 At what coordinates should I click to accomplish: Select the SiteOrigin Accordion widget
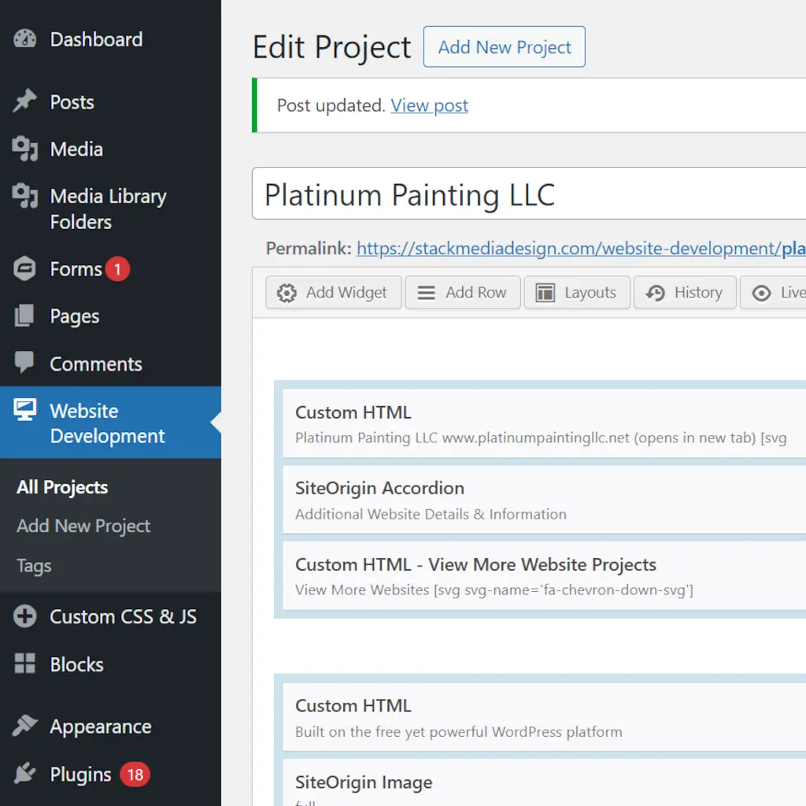tap(545, 499)
